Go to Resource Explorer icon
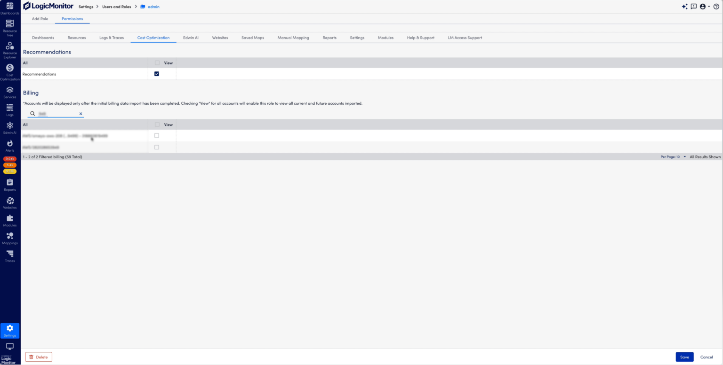Image resolution: width=723 pixels, height=365 pixels. click(9, 48)
